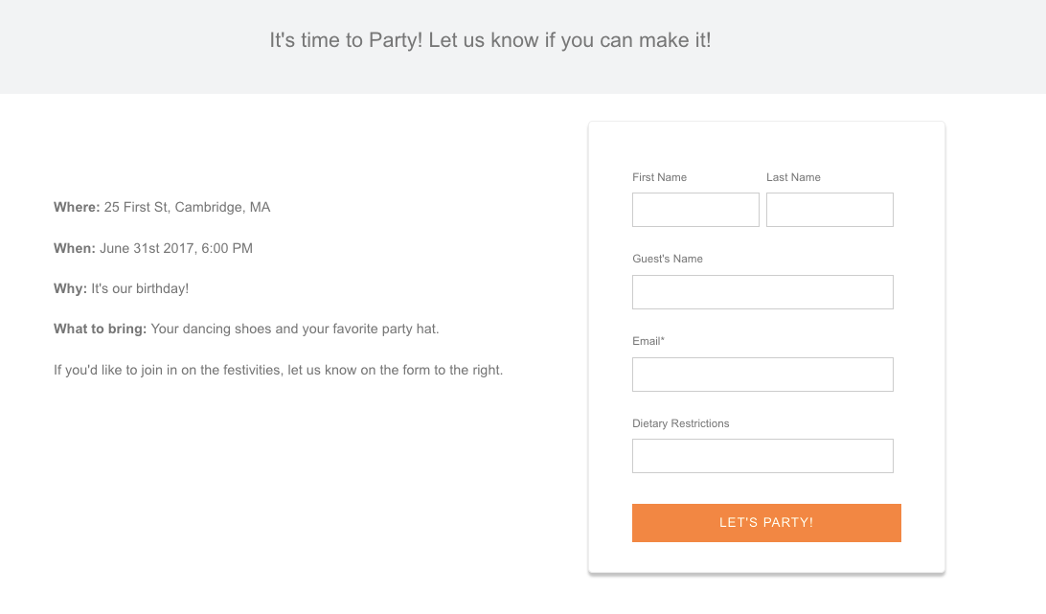Image resolution: width=1046 pixels, height=614 pixels.
Task: Click the field under Last Name label
Action: click(830, 209)
